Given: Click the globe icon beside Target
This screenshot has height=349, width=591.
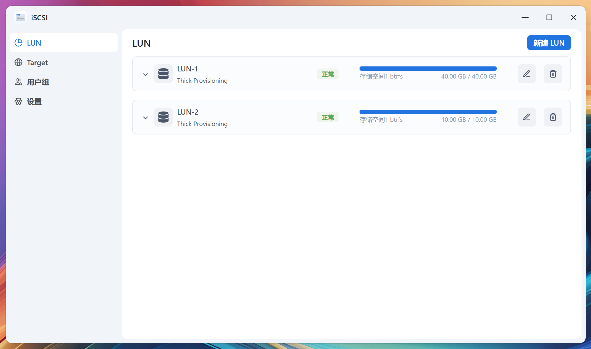Looking at the screenshot, I should point(18,62).
